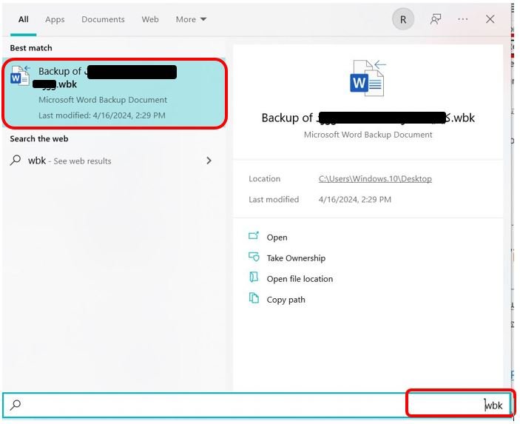Expand the More filter dropdown
Viewport: 520px width, 424px height.
coord(191,19)
